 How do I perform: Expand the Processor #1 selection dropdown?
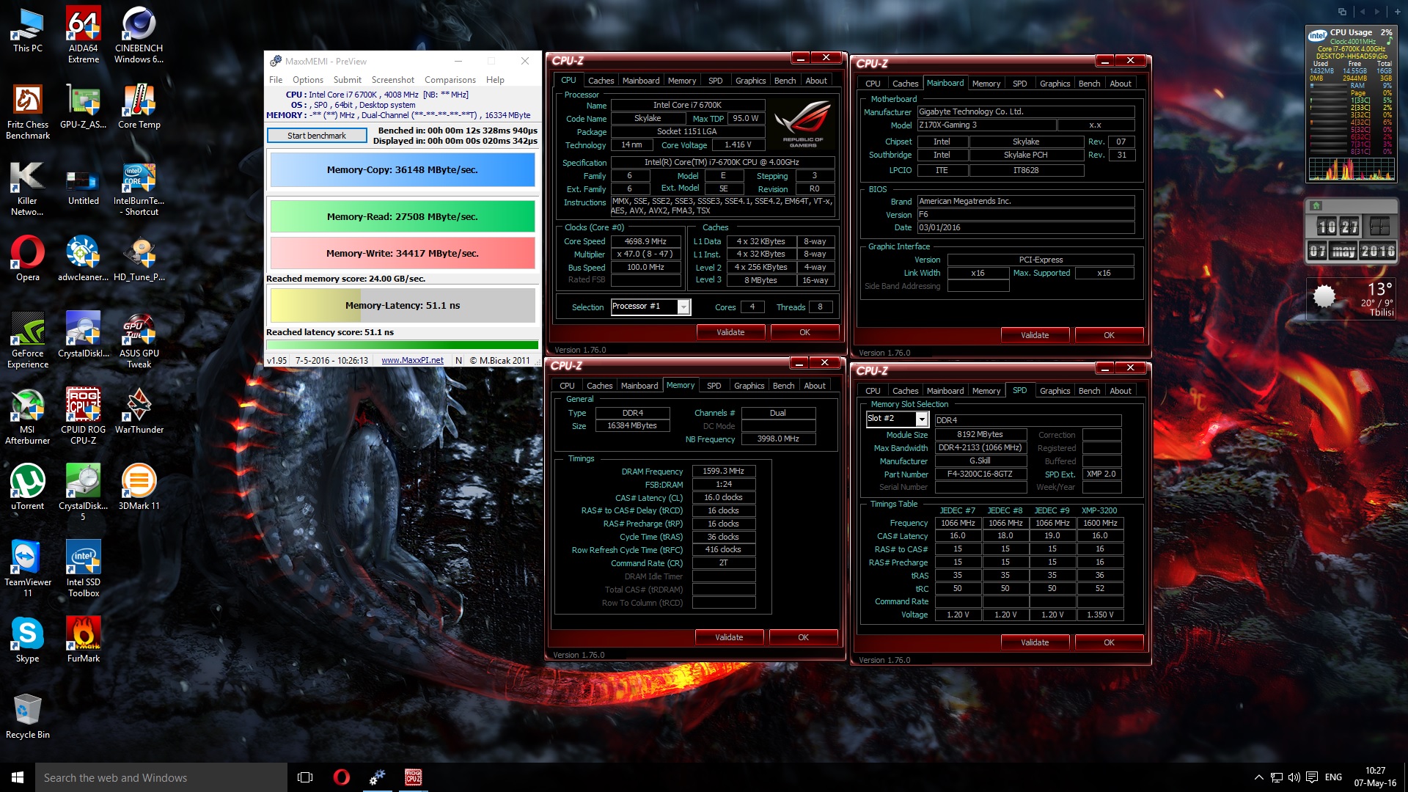(683, 307)
